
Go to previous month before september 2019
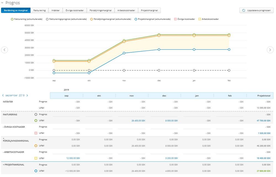coord(3,95)
